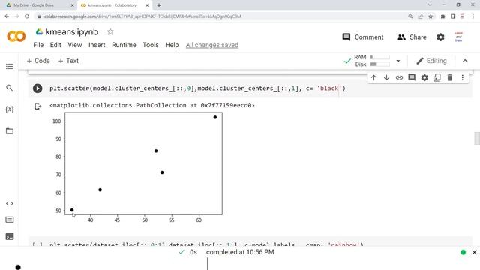Click the scatter plot output image
Viewport: 480px width, 270px height.
[x=137, y=167]
